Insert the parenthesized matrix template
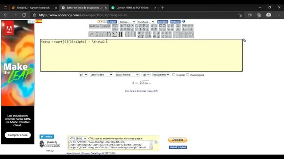The width and height of the screenshot is (284, 159). (190, 35)
